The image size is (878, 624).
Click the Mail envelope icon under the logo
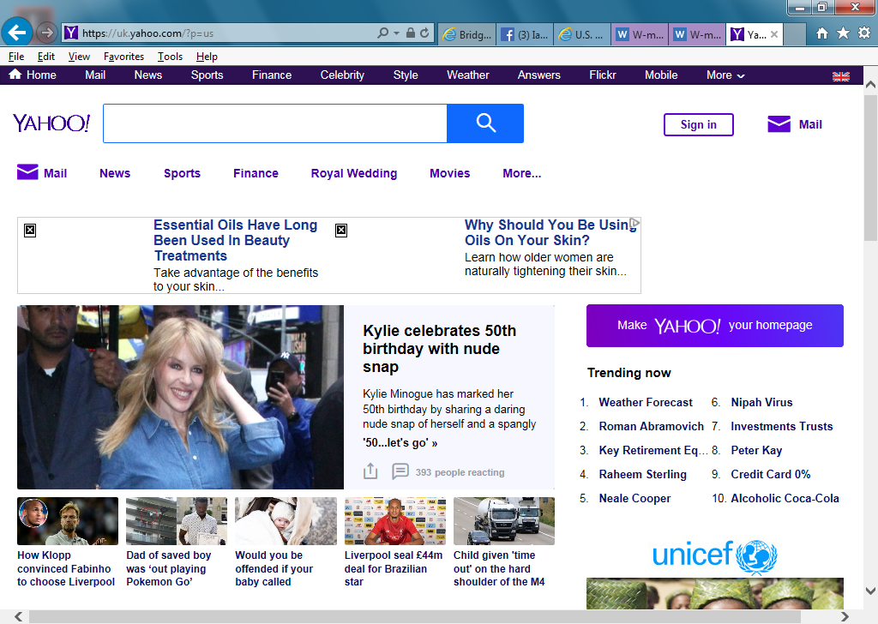pos(27,172)
